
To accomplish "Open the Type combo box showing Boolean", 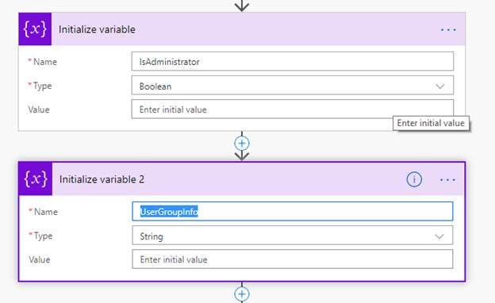I will [293, 85].
